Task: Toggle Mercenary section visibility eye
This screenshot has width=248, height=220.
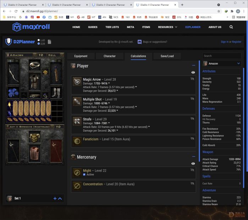Action: 193,163
